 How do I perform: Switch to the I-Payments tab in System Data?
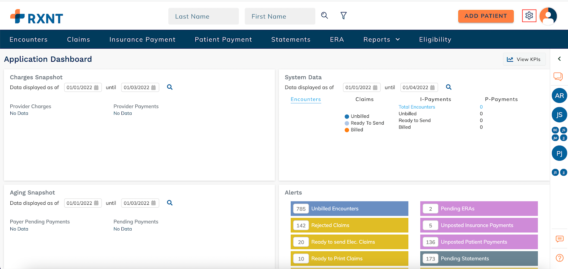(x=436, y=99)
